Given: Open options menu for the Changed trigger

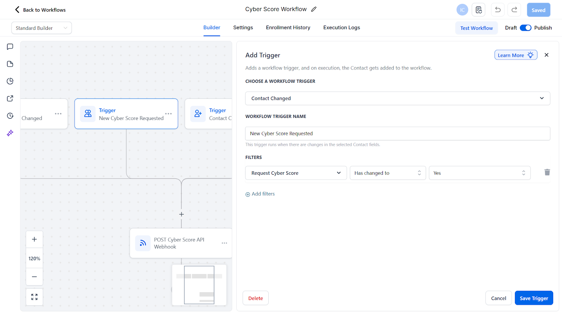Looking at the screenshot, I should (x=58, y=114).
